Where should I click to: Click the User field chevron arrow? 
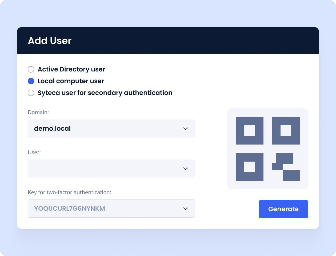point(186,169)
